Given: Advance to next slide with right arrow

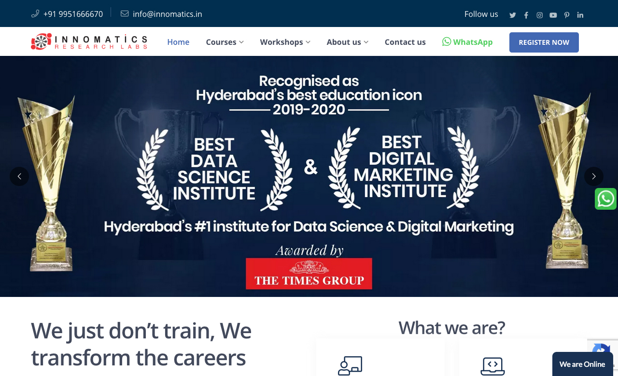Looking at the screenshot, I should pos(594,176).
